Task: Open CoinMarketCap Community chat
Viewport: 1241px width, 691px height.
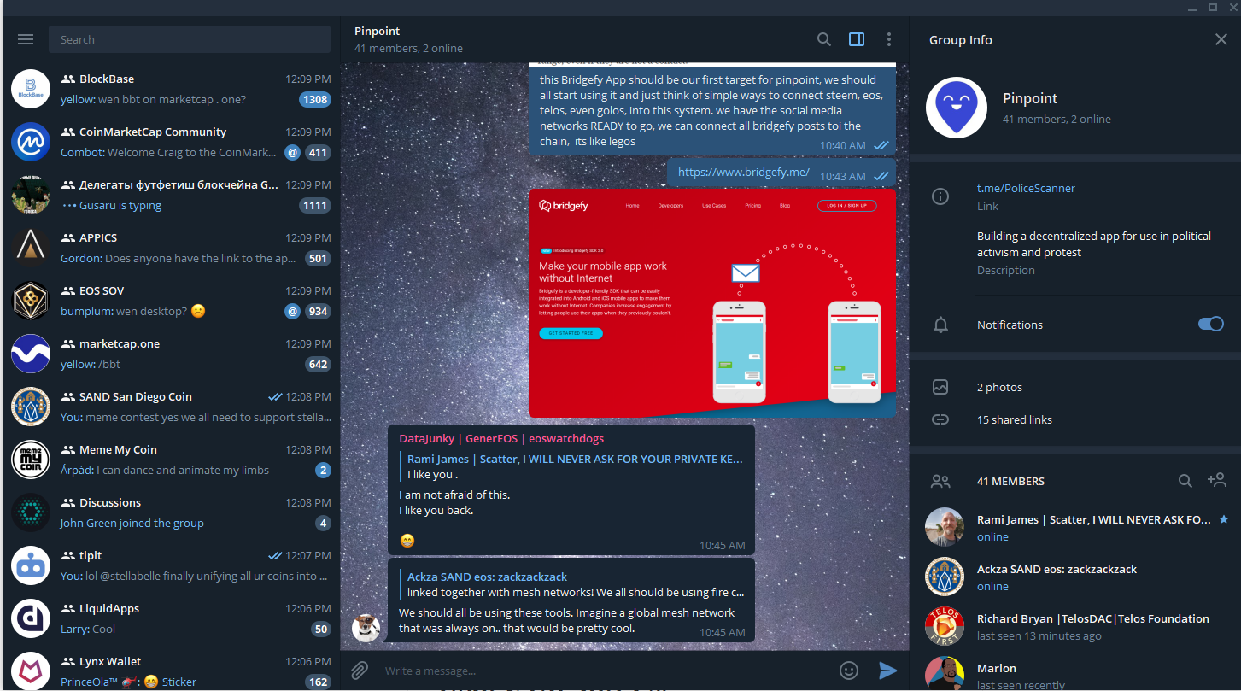Action: pos(171,142)
